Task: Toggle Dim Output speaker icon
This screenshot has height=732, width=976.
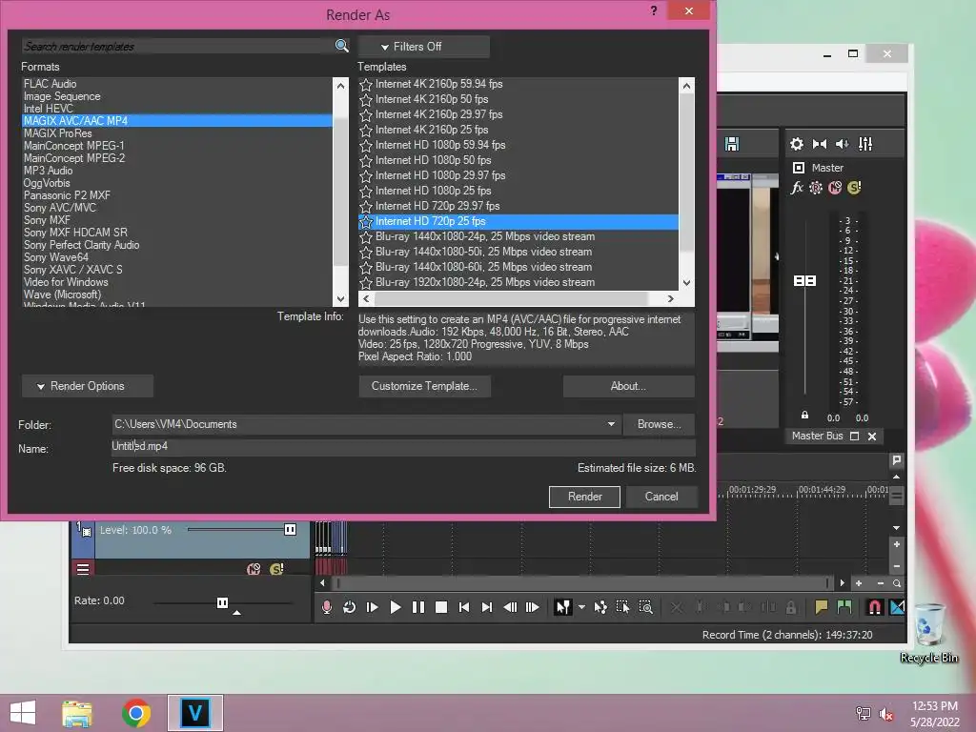Action: click(x=843, y=144)
